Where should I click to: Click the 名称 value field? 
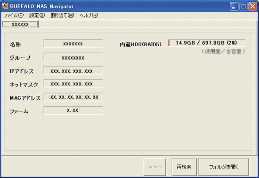pos(73,43)
